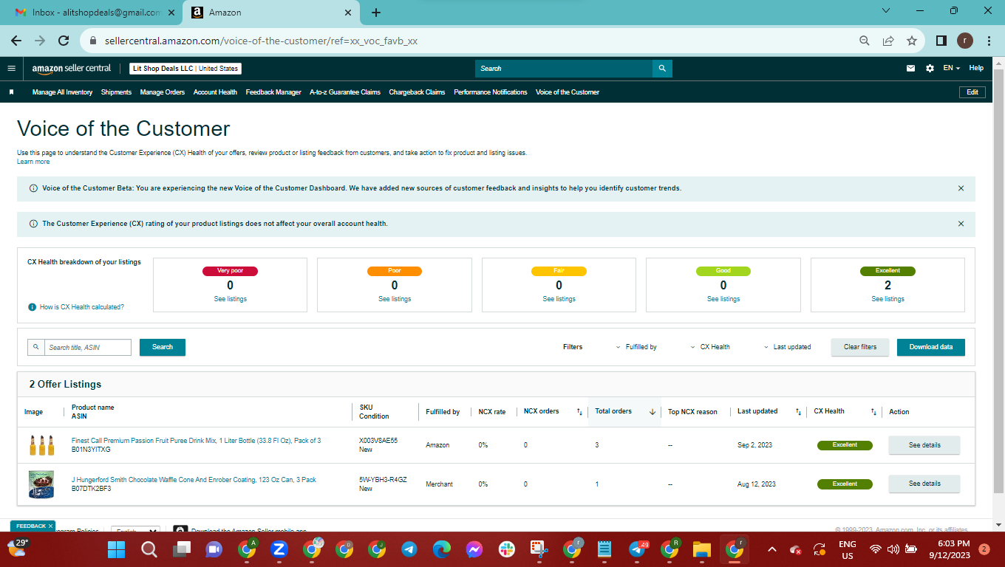Click the Finest Call bottles product thumbnail

(41, 445)
